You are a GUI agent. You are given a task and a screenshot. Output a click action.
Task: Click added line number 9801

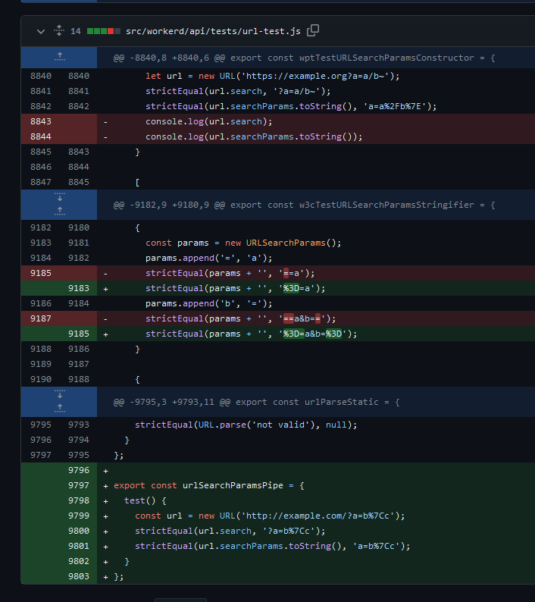pos(78,546)
